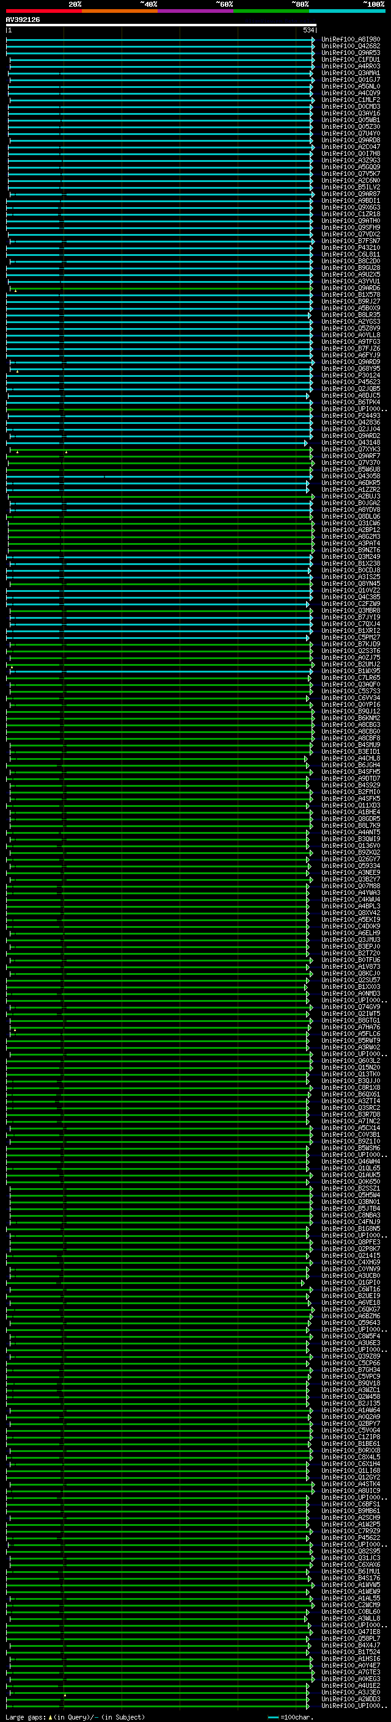The image size is (391, 1722).
Task: Click the Large gaps legend text
Action: click(x=75, y=1717)
